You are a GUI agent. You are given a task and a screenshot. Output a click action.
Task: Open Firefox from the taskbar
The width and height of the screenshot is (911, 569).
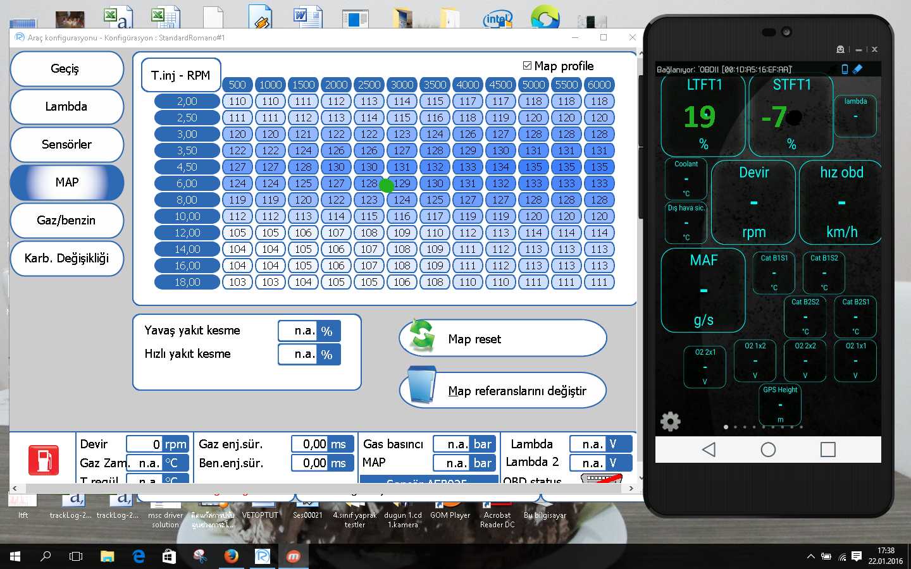pyautogui.click(x=232, y=556)
